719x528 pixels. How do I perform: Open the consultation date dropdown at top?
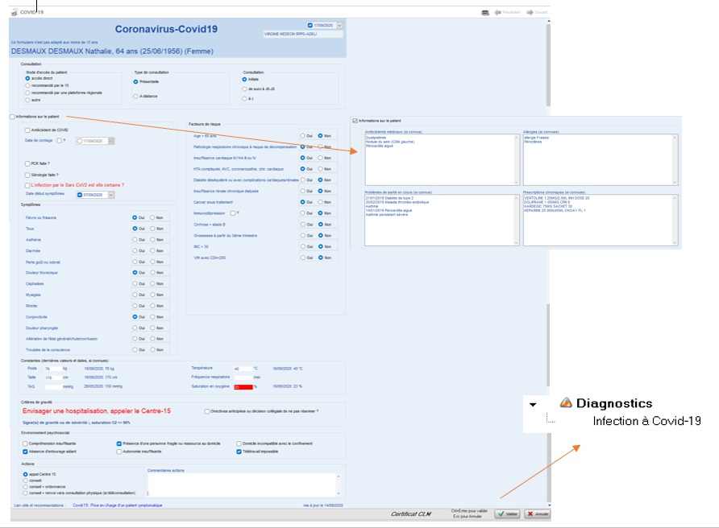(340, 26)
